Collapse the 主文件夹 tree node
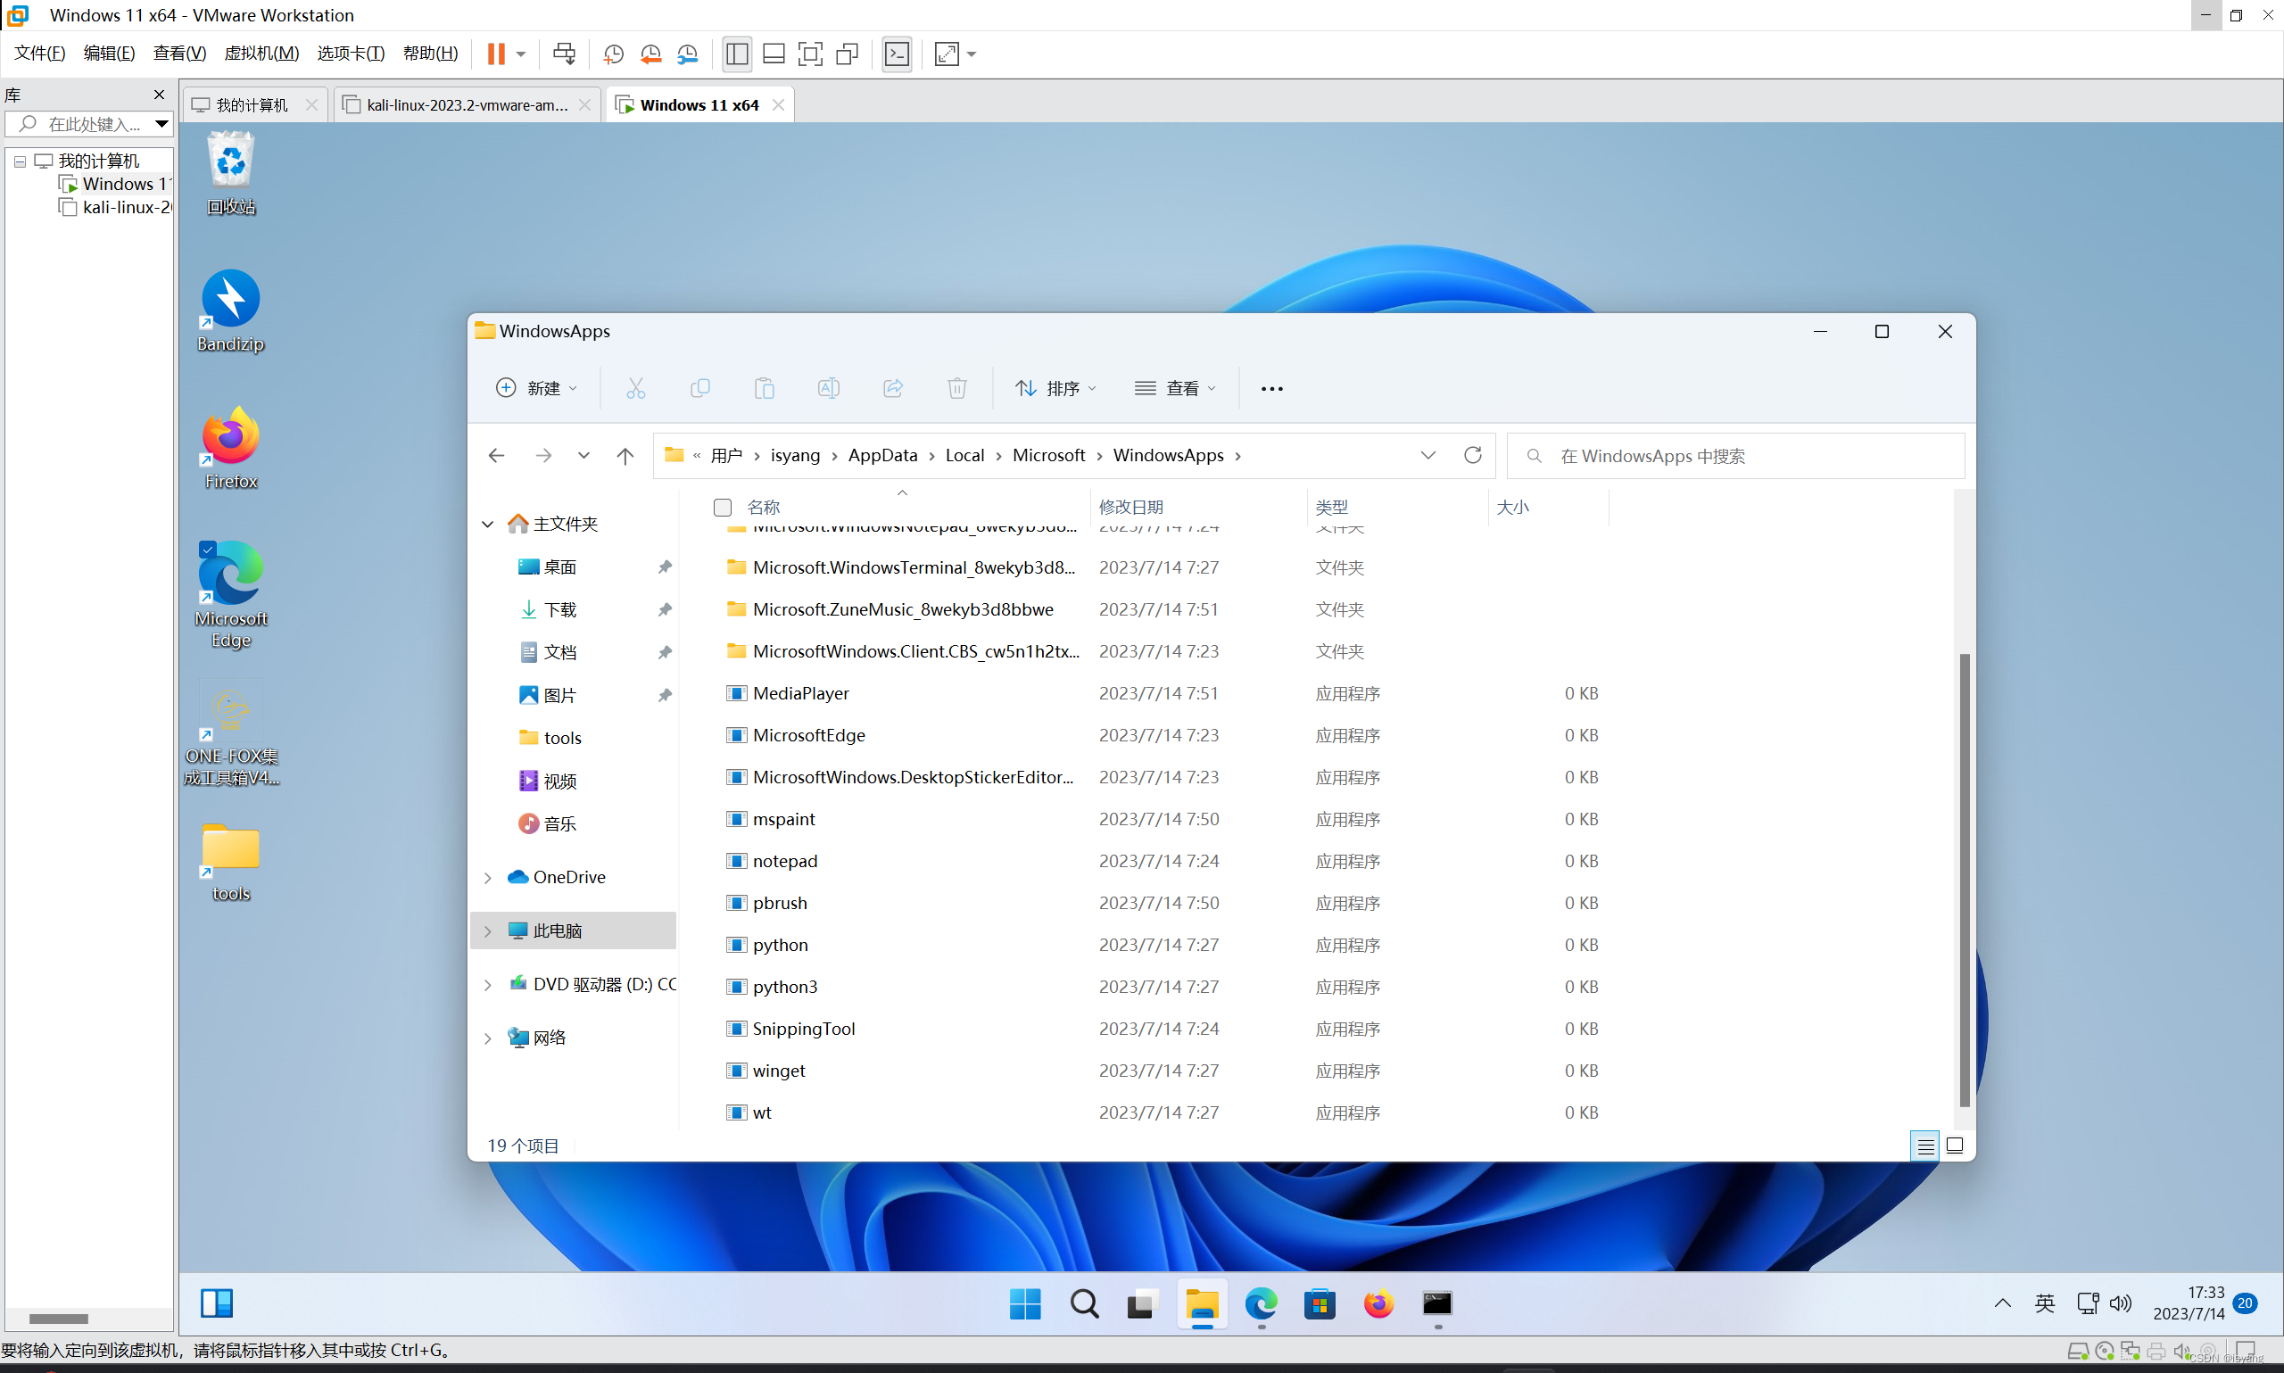The height and width of the screenshot is (1373, 2284). point(487,524)
